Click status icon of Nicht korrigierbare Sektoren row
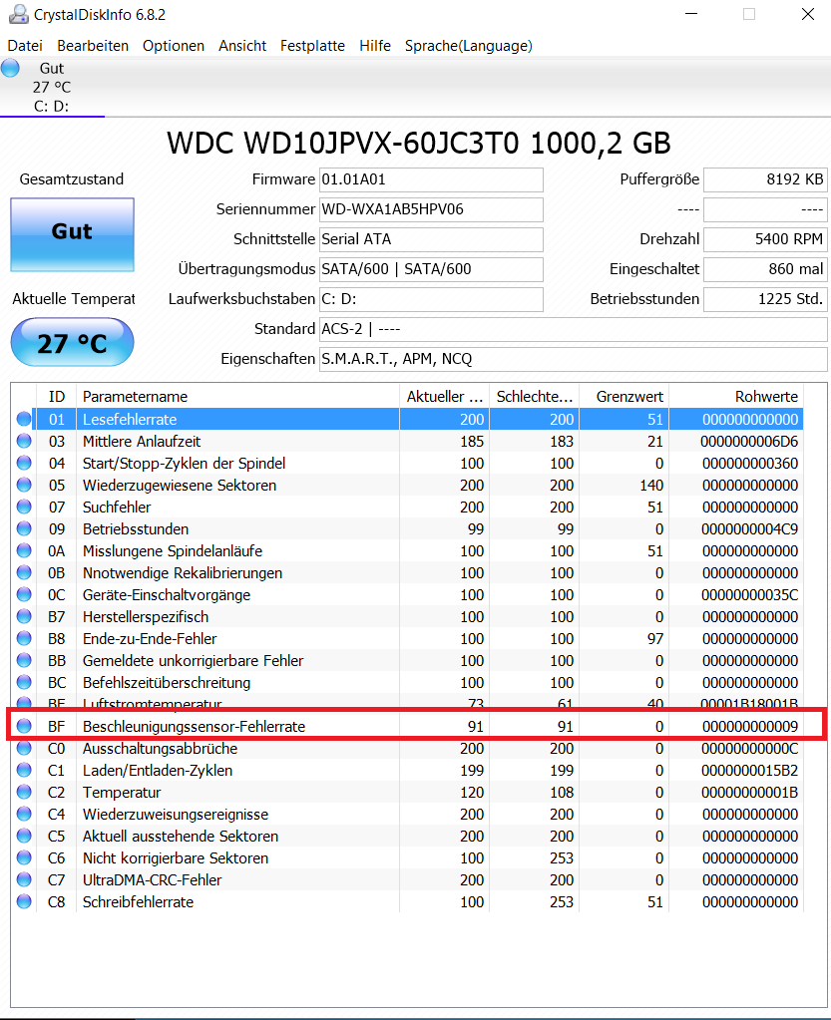This screenshot has width=831, height=1020. coord(24,858)
